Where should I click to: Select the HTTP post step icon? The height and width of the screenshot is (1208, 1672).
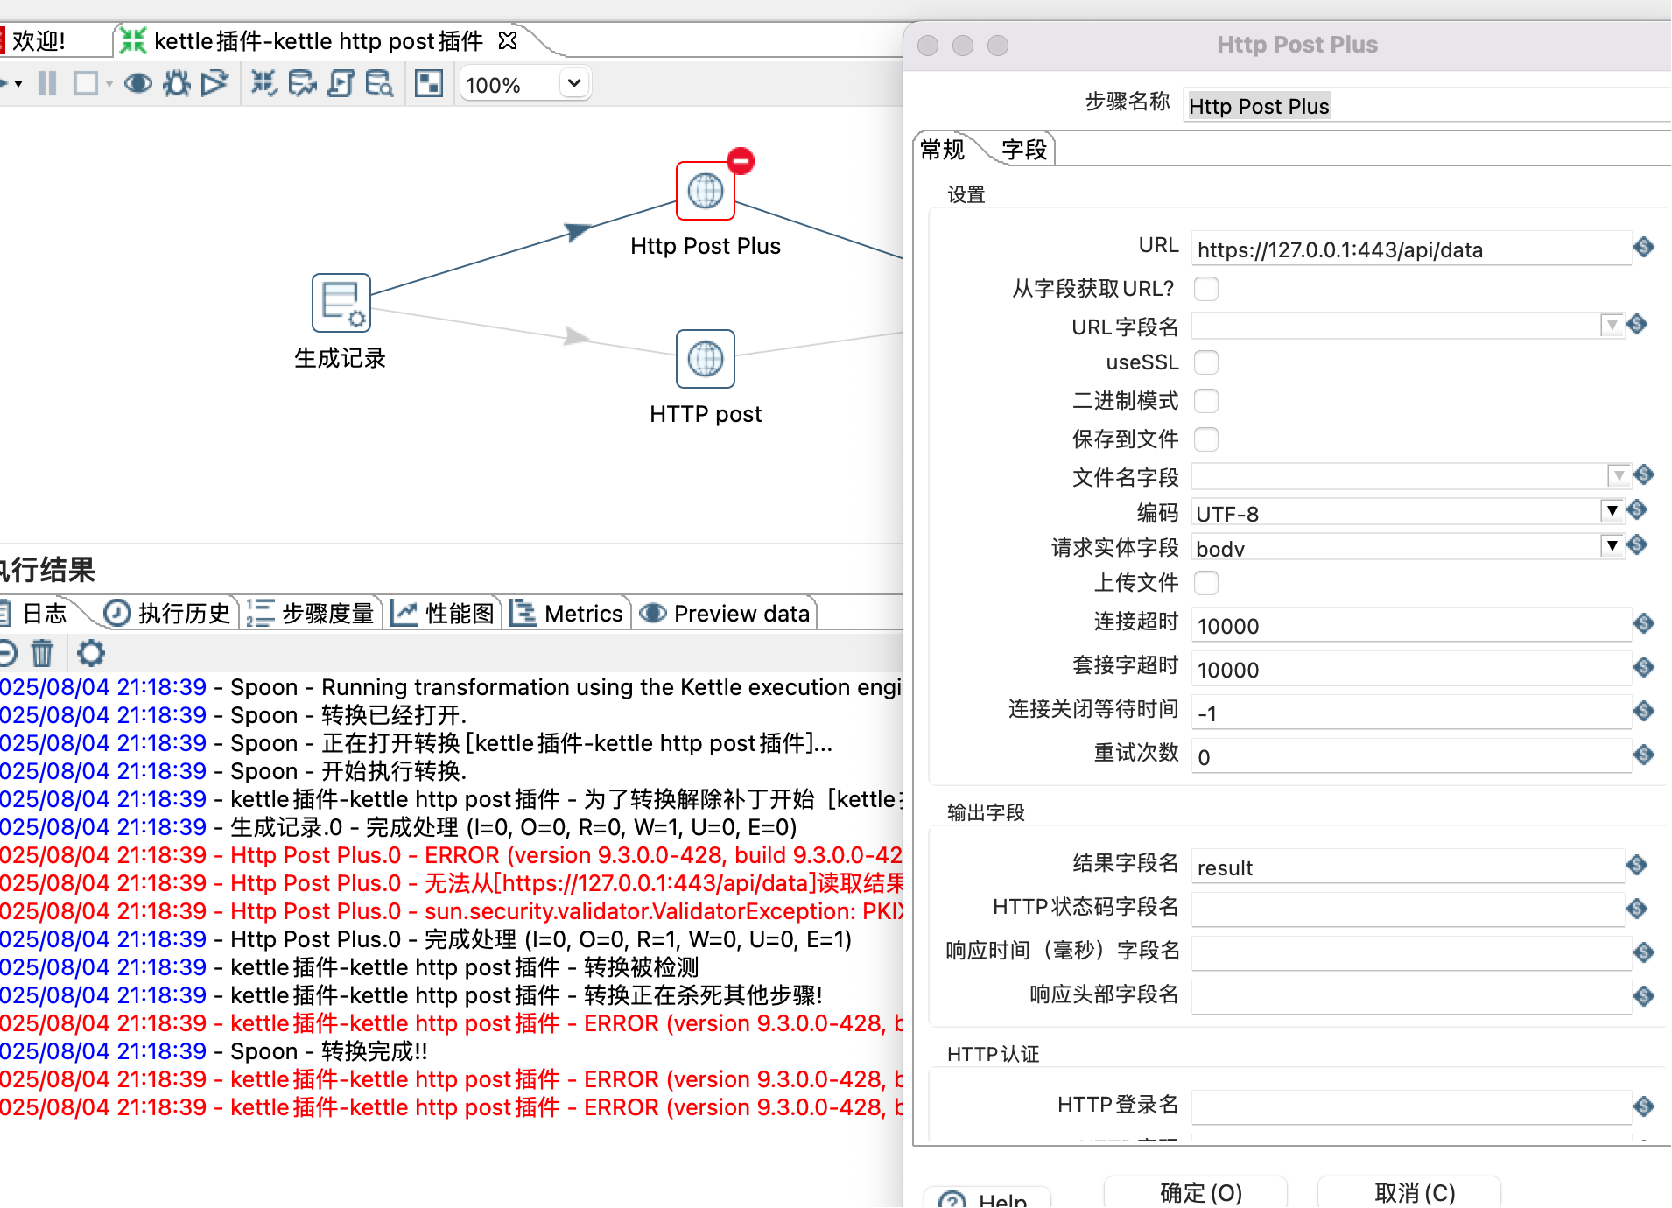coord(705,359)
